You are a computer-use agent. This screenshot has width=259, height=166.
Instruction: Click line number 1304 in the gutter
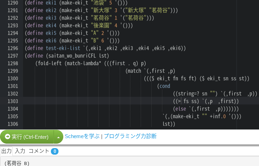click(x=13, y=109)
